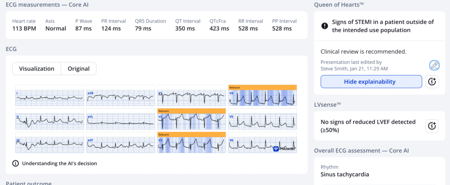Screen dimensions: 450x185
Task: Click the PMcardio logo watermark
Action: [x=284, y=149]
